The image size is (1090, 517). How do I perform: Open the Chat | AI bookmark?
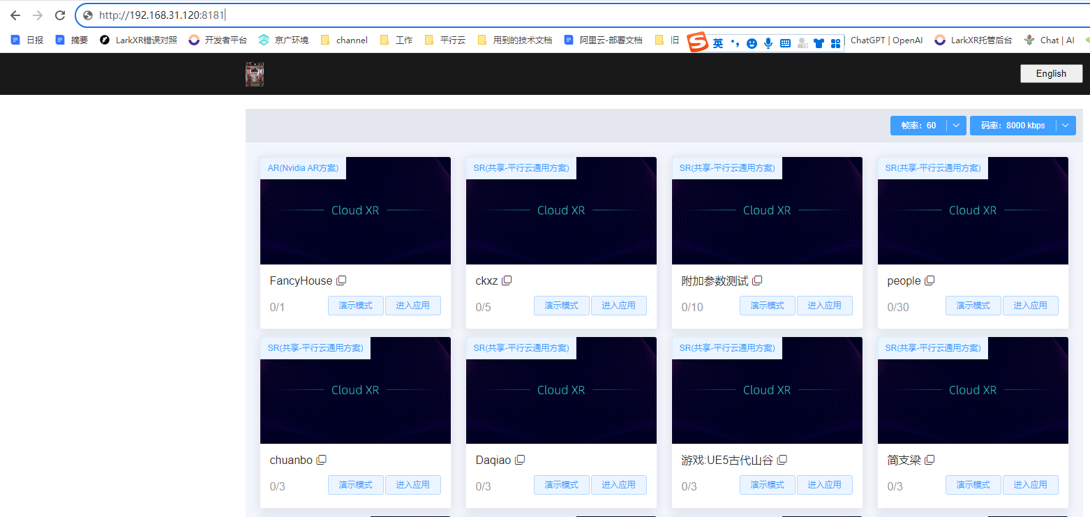tap(1049, 40)
